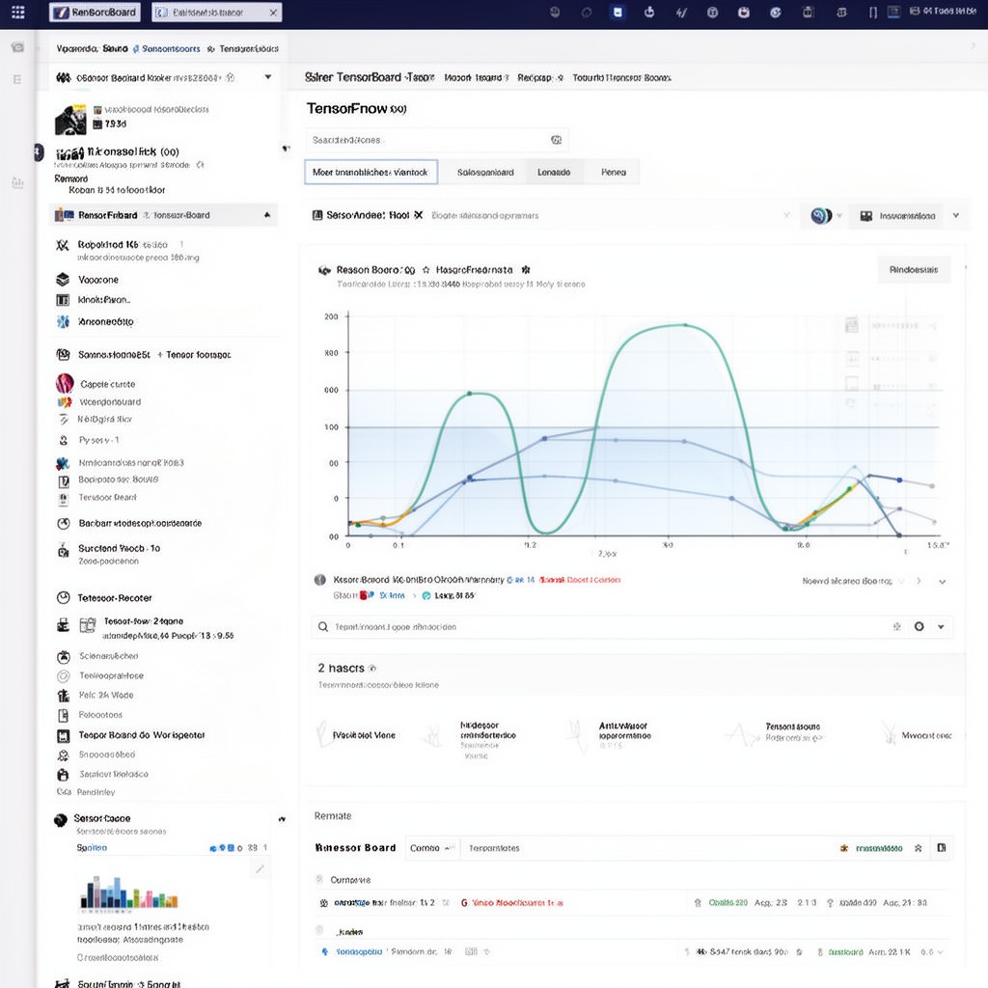Collapse the Setsor Cacoe section arrow
Screen dimensions: 988x988
click(282, 819)
